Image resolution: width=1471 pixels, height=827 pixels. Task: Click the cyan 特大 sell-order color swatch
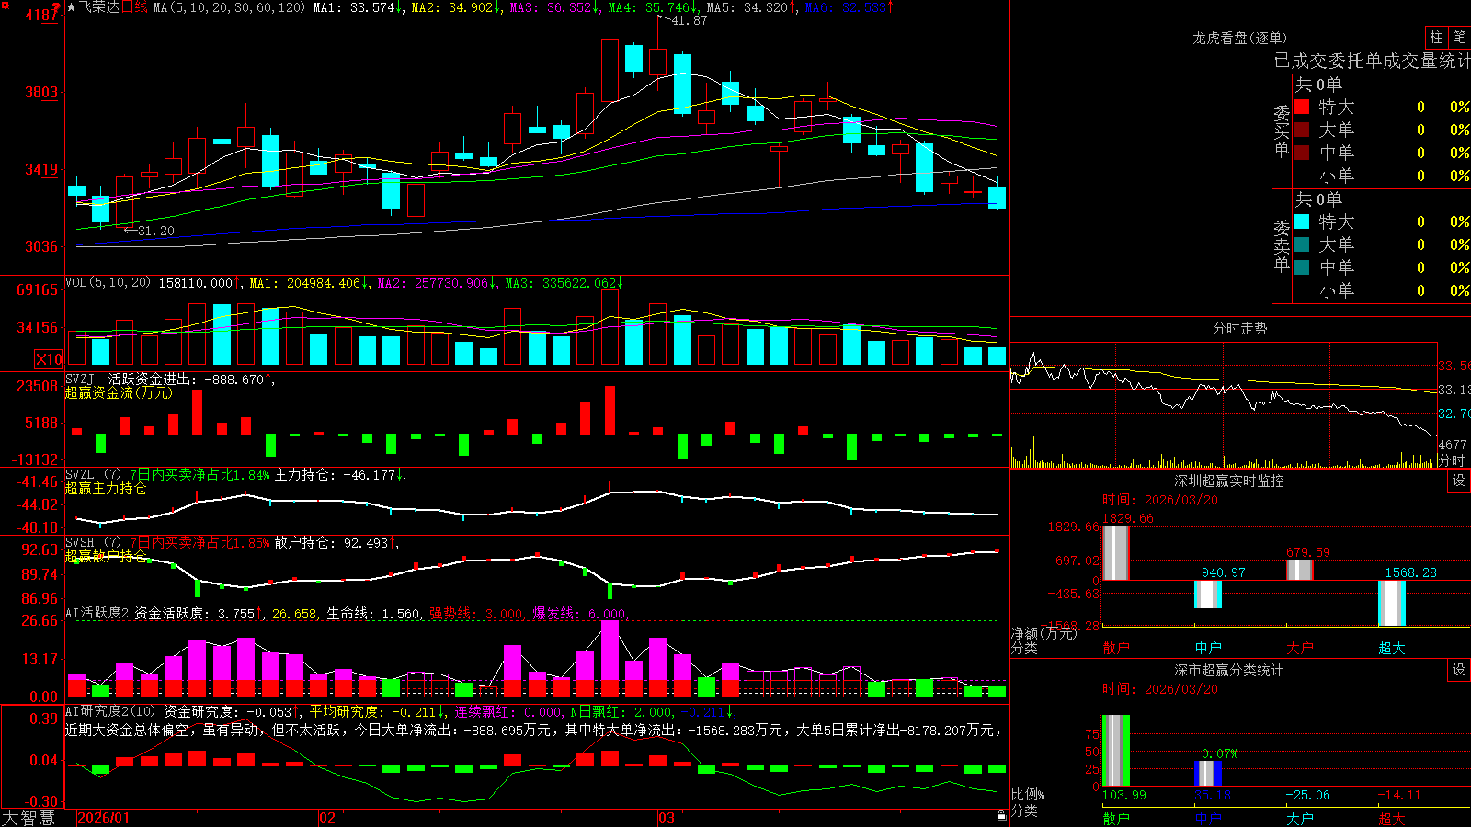[x=1302, y=221]
